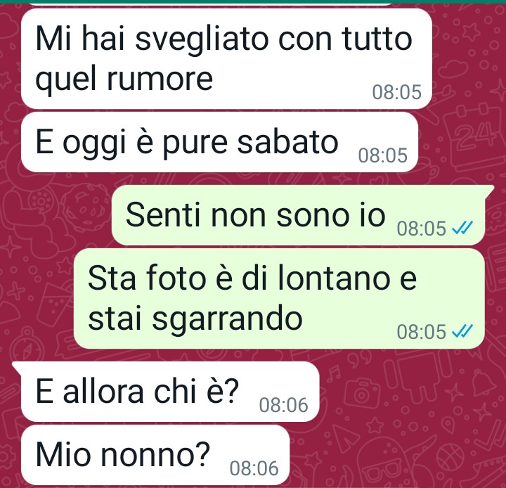Click the word 'rumore' in the first message
Viewport: 506px width, 488px height.
160,79
